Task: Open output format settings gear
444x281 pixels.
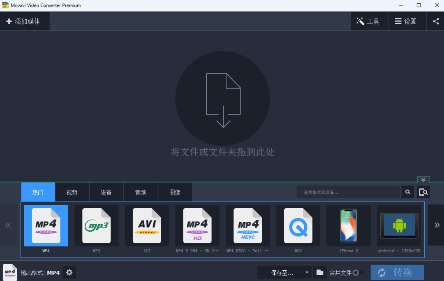Action: [69, 272]
